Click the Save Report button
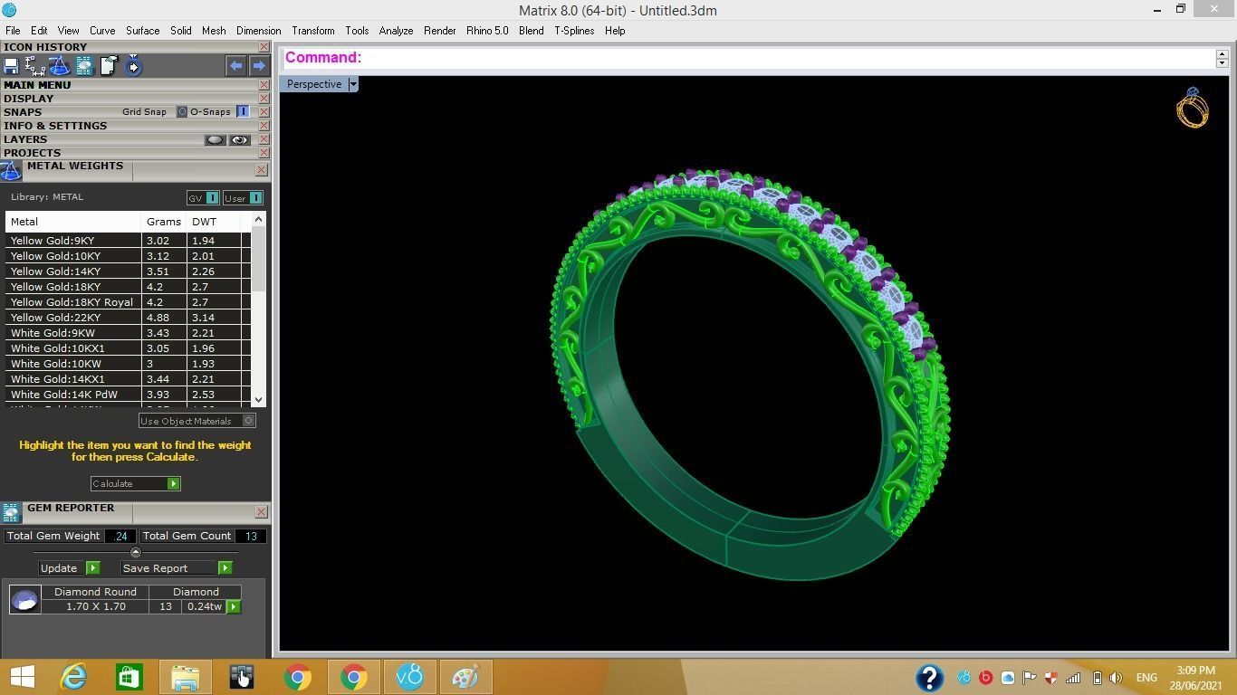The width and height of the screenshot is (1237, 695). coord(177,568)
